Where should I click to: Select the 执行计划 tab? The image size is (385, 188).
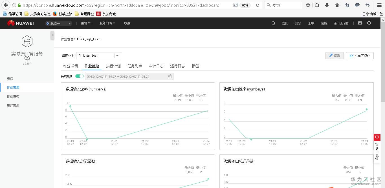click(113, 66)
